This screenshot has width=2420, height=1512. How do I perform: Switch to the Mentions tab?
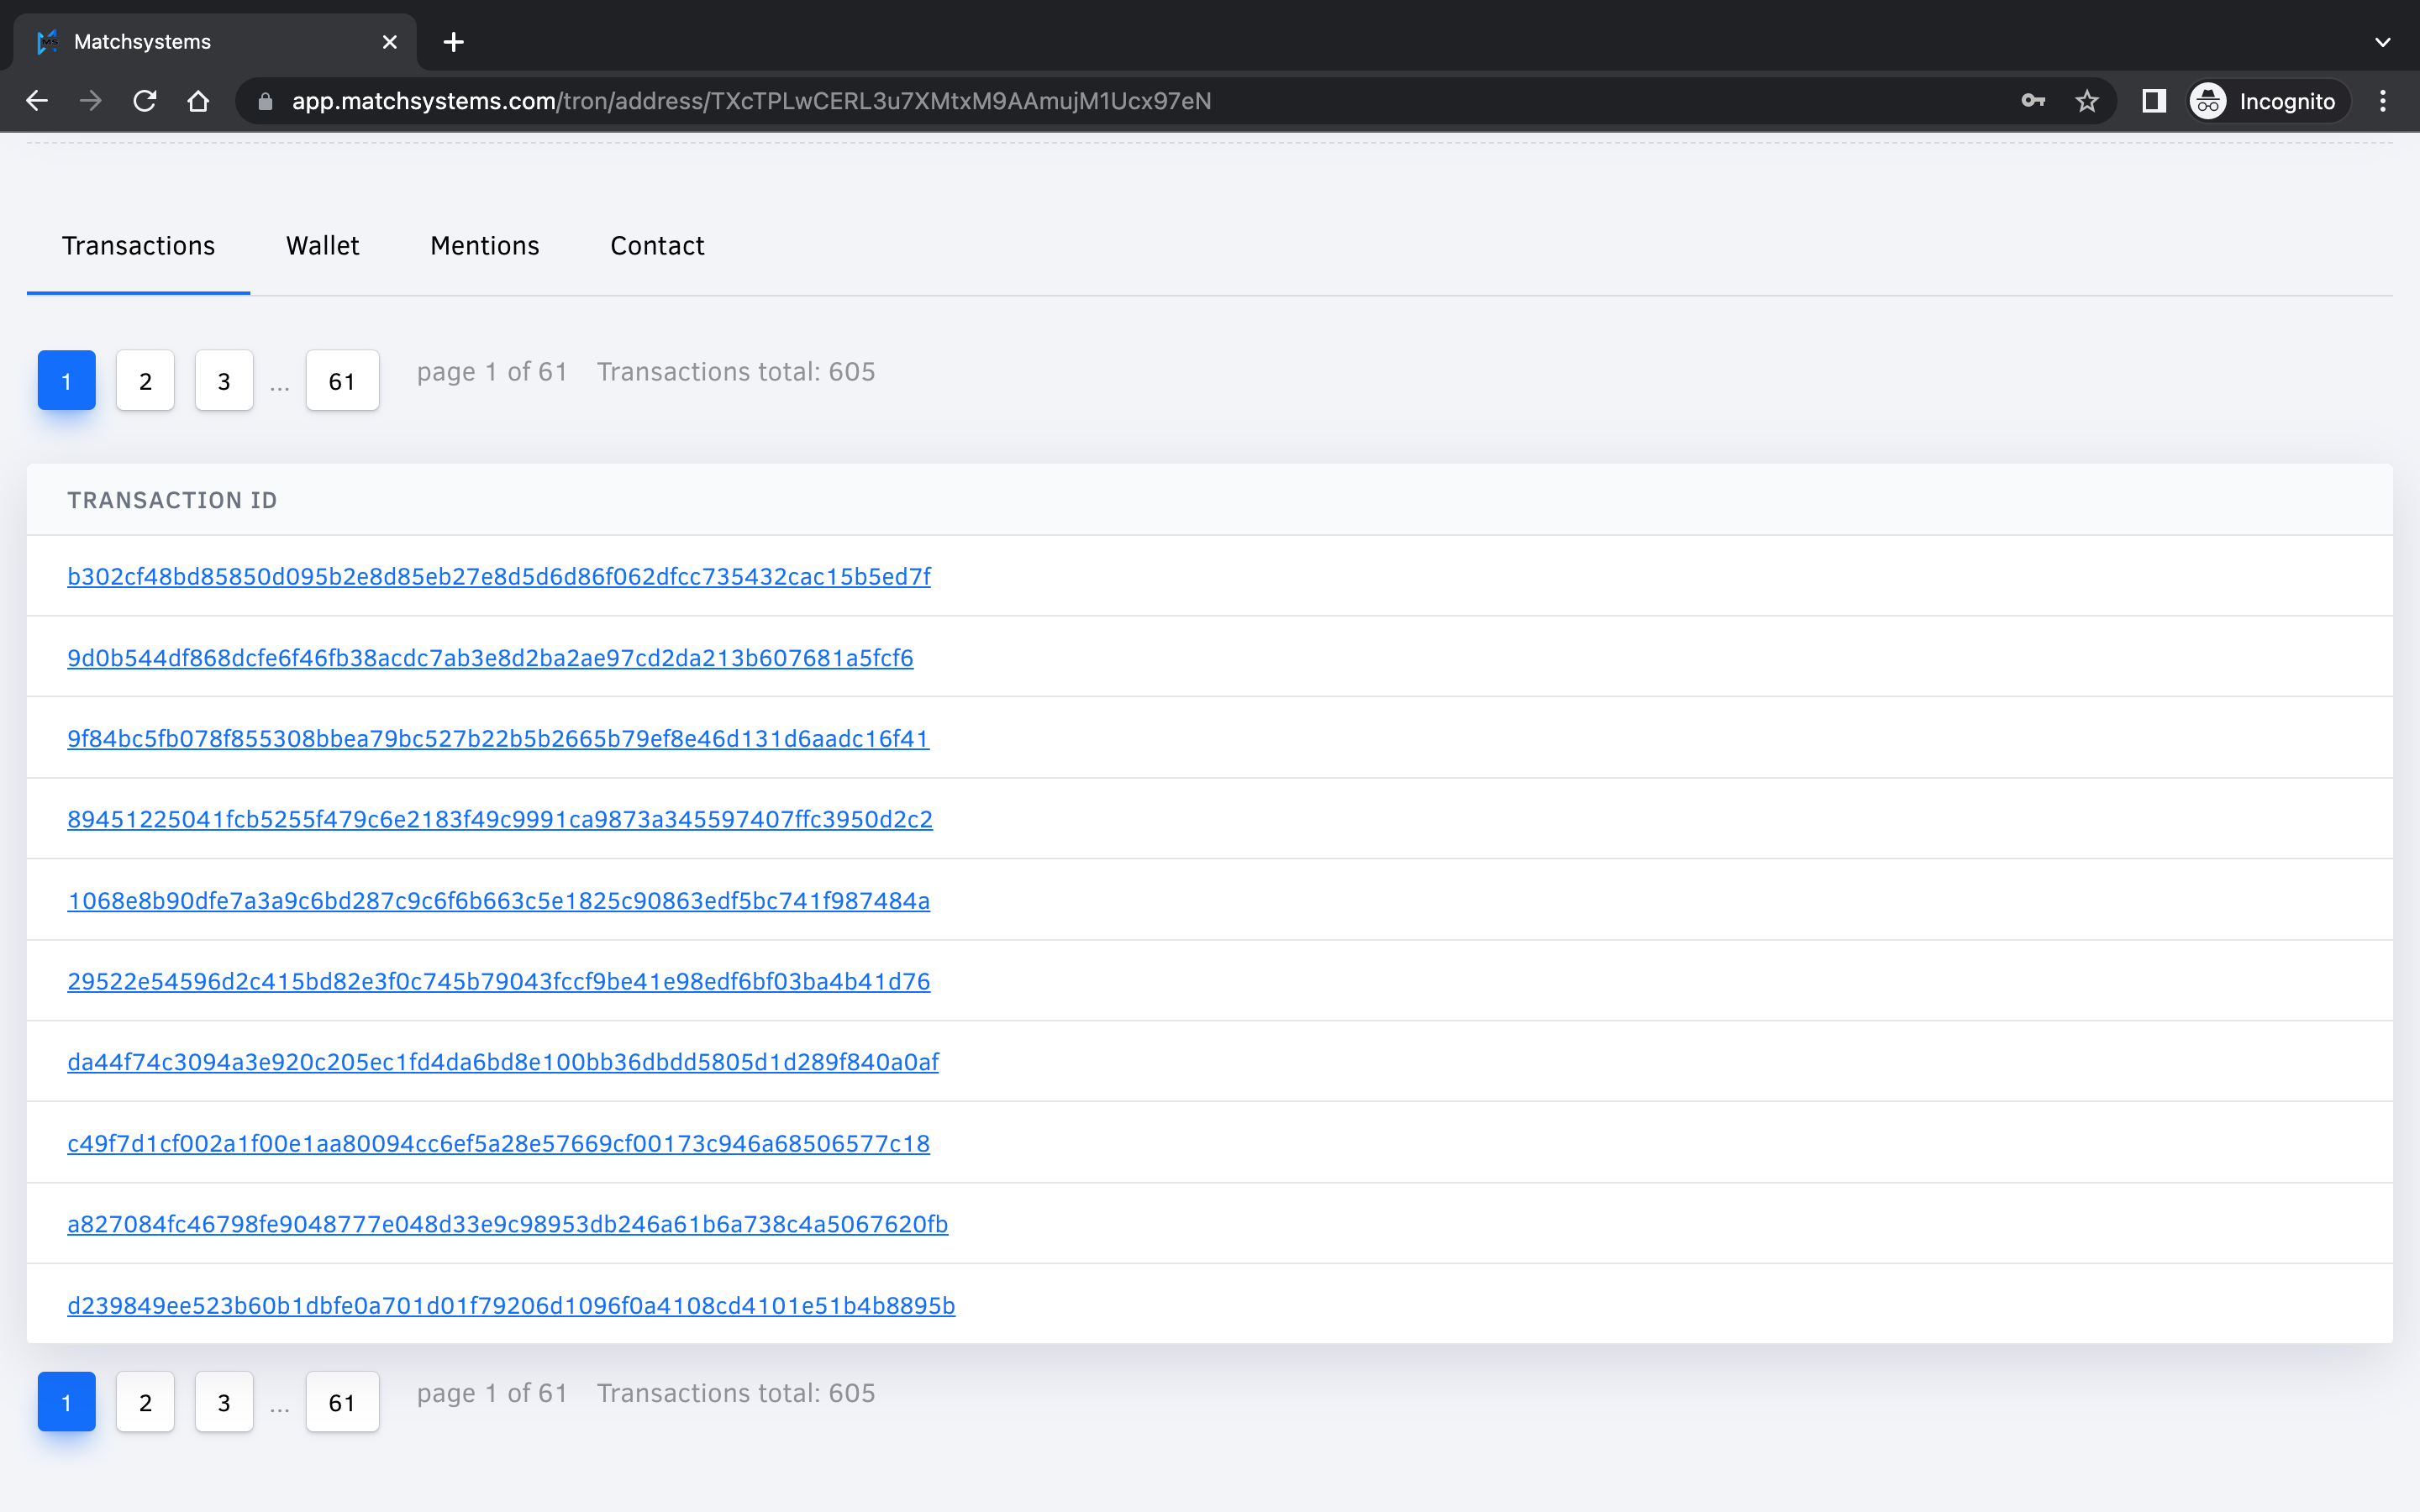tap(484, 246)
